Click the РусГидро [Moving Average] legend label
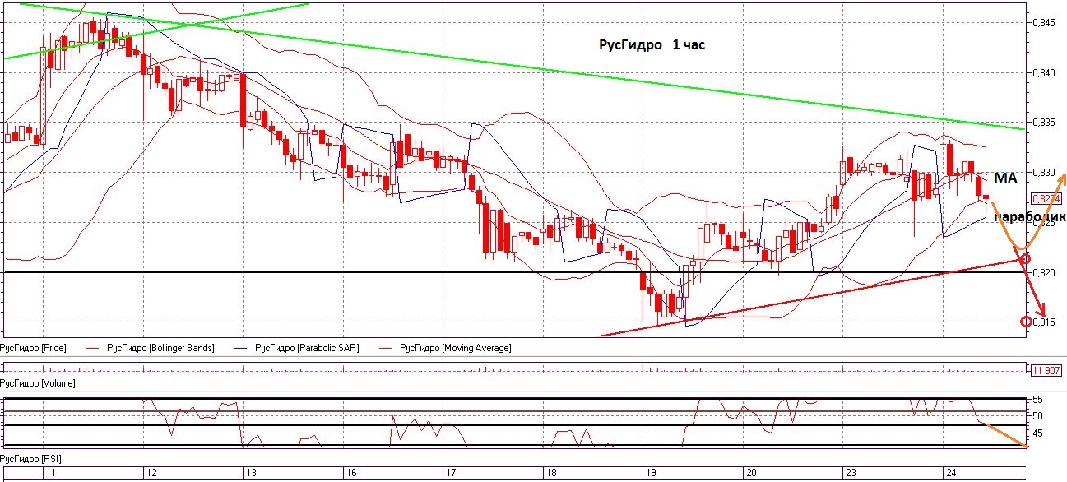Viewport: 1067px width, 482px height. click(455, 349)
